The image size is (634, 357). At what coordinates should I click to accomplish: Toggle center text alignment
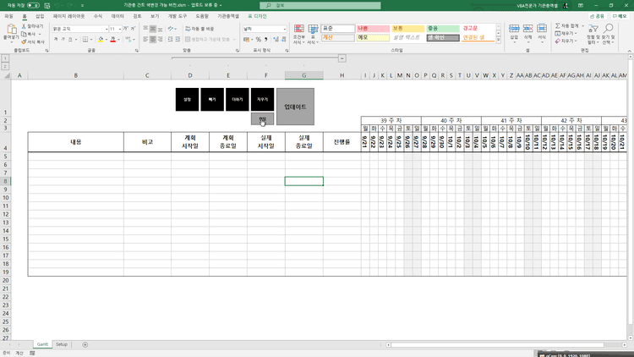153,39
